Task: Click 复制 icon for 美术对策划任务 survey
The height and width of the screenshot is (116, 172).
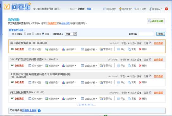Action: click(x=129, y=82)
